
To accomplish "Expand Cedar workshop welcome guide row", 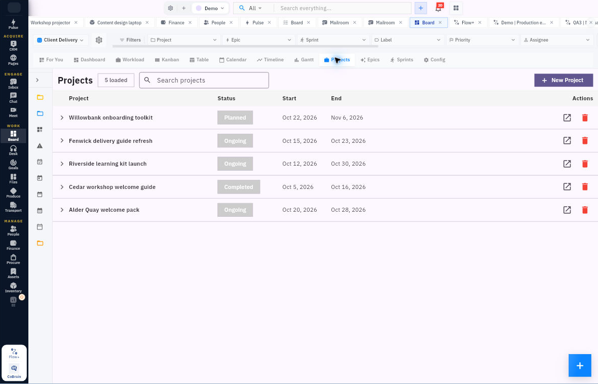I will click(62, 187).
